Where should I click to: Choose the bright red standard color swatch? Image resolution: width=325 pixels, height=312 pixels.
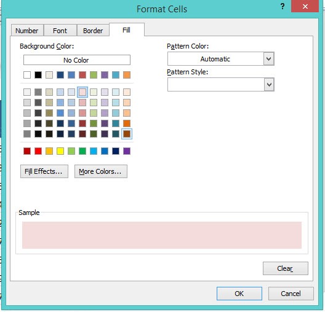tap(38, 151)
